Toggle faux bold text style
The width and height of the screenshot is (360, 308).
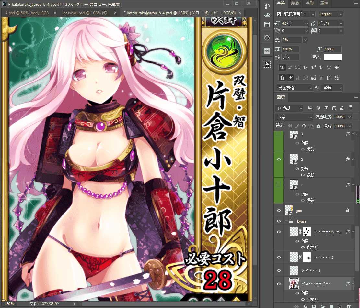pos(282,67)
